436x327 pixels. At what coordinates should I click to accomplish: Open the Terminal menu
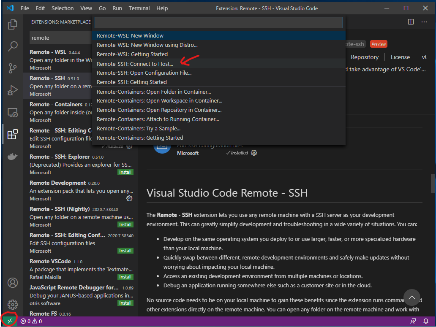coord(139,8)
